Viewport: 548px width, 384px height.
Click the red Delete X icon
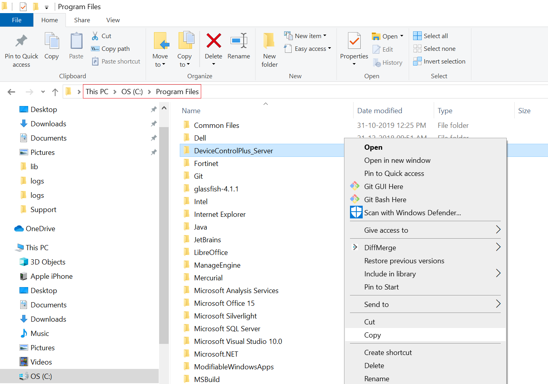tap(213, 41)
